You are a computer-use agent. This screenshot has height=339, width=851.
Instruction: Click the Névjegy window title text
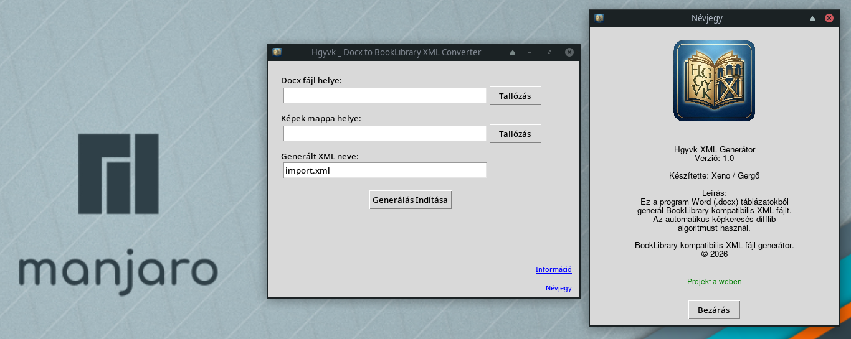coord(707,18)
